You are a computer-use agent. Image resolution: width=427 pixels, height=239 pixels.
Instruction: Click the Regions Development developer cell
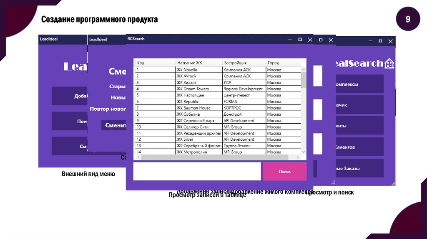pyautogui.click(x=244, y=89)
